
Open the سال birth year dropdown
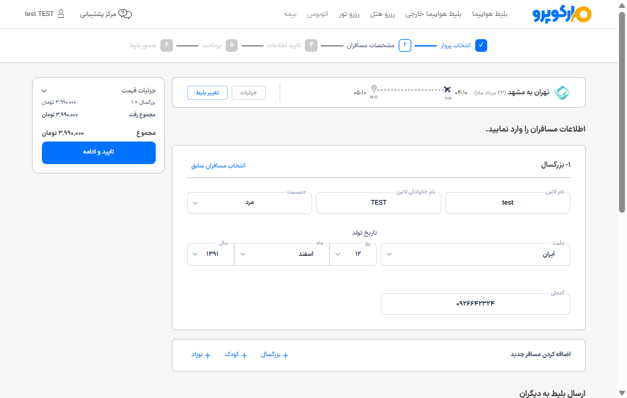tap(211, 254)
